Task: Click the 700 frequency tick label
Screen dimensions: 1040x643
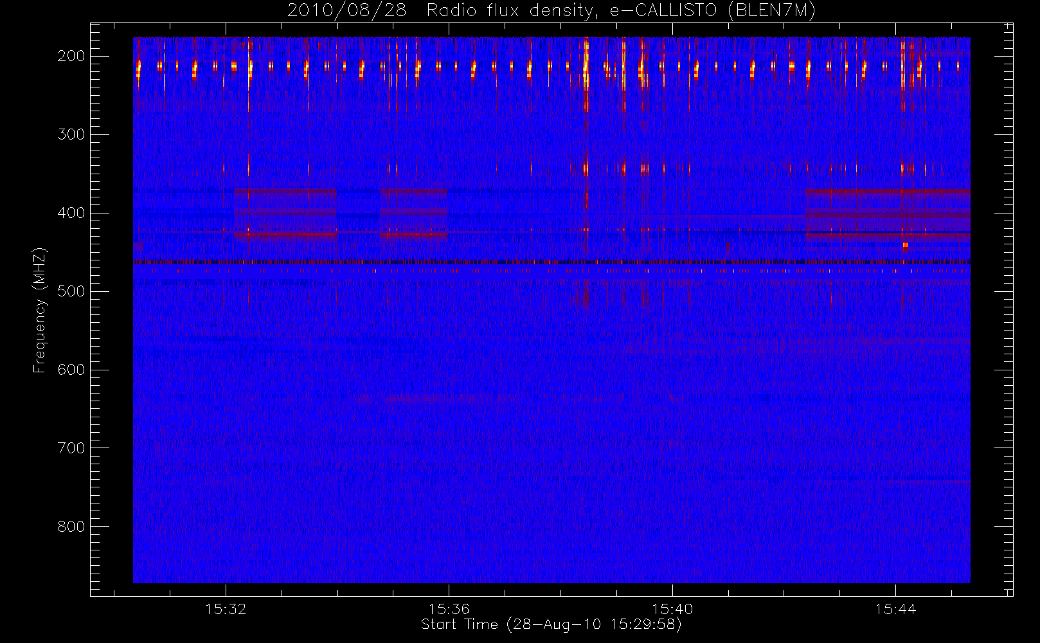Action: [71, 448]
